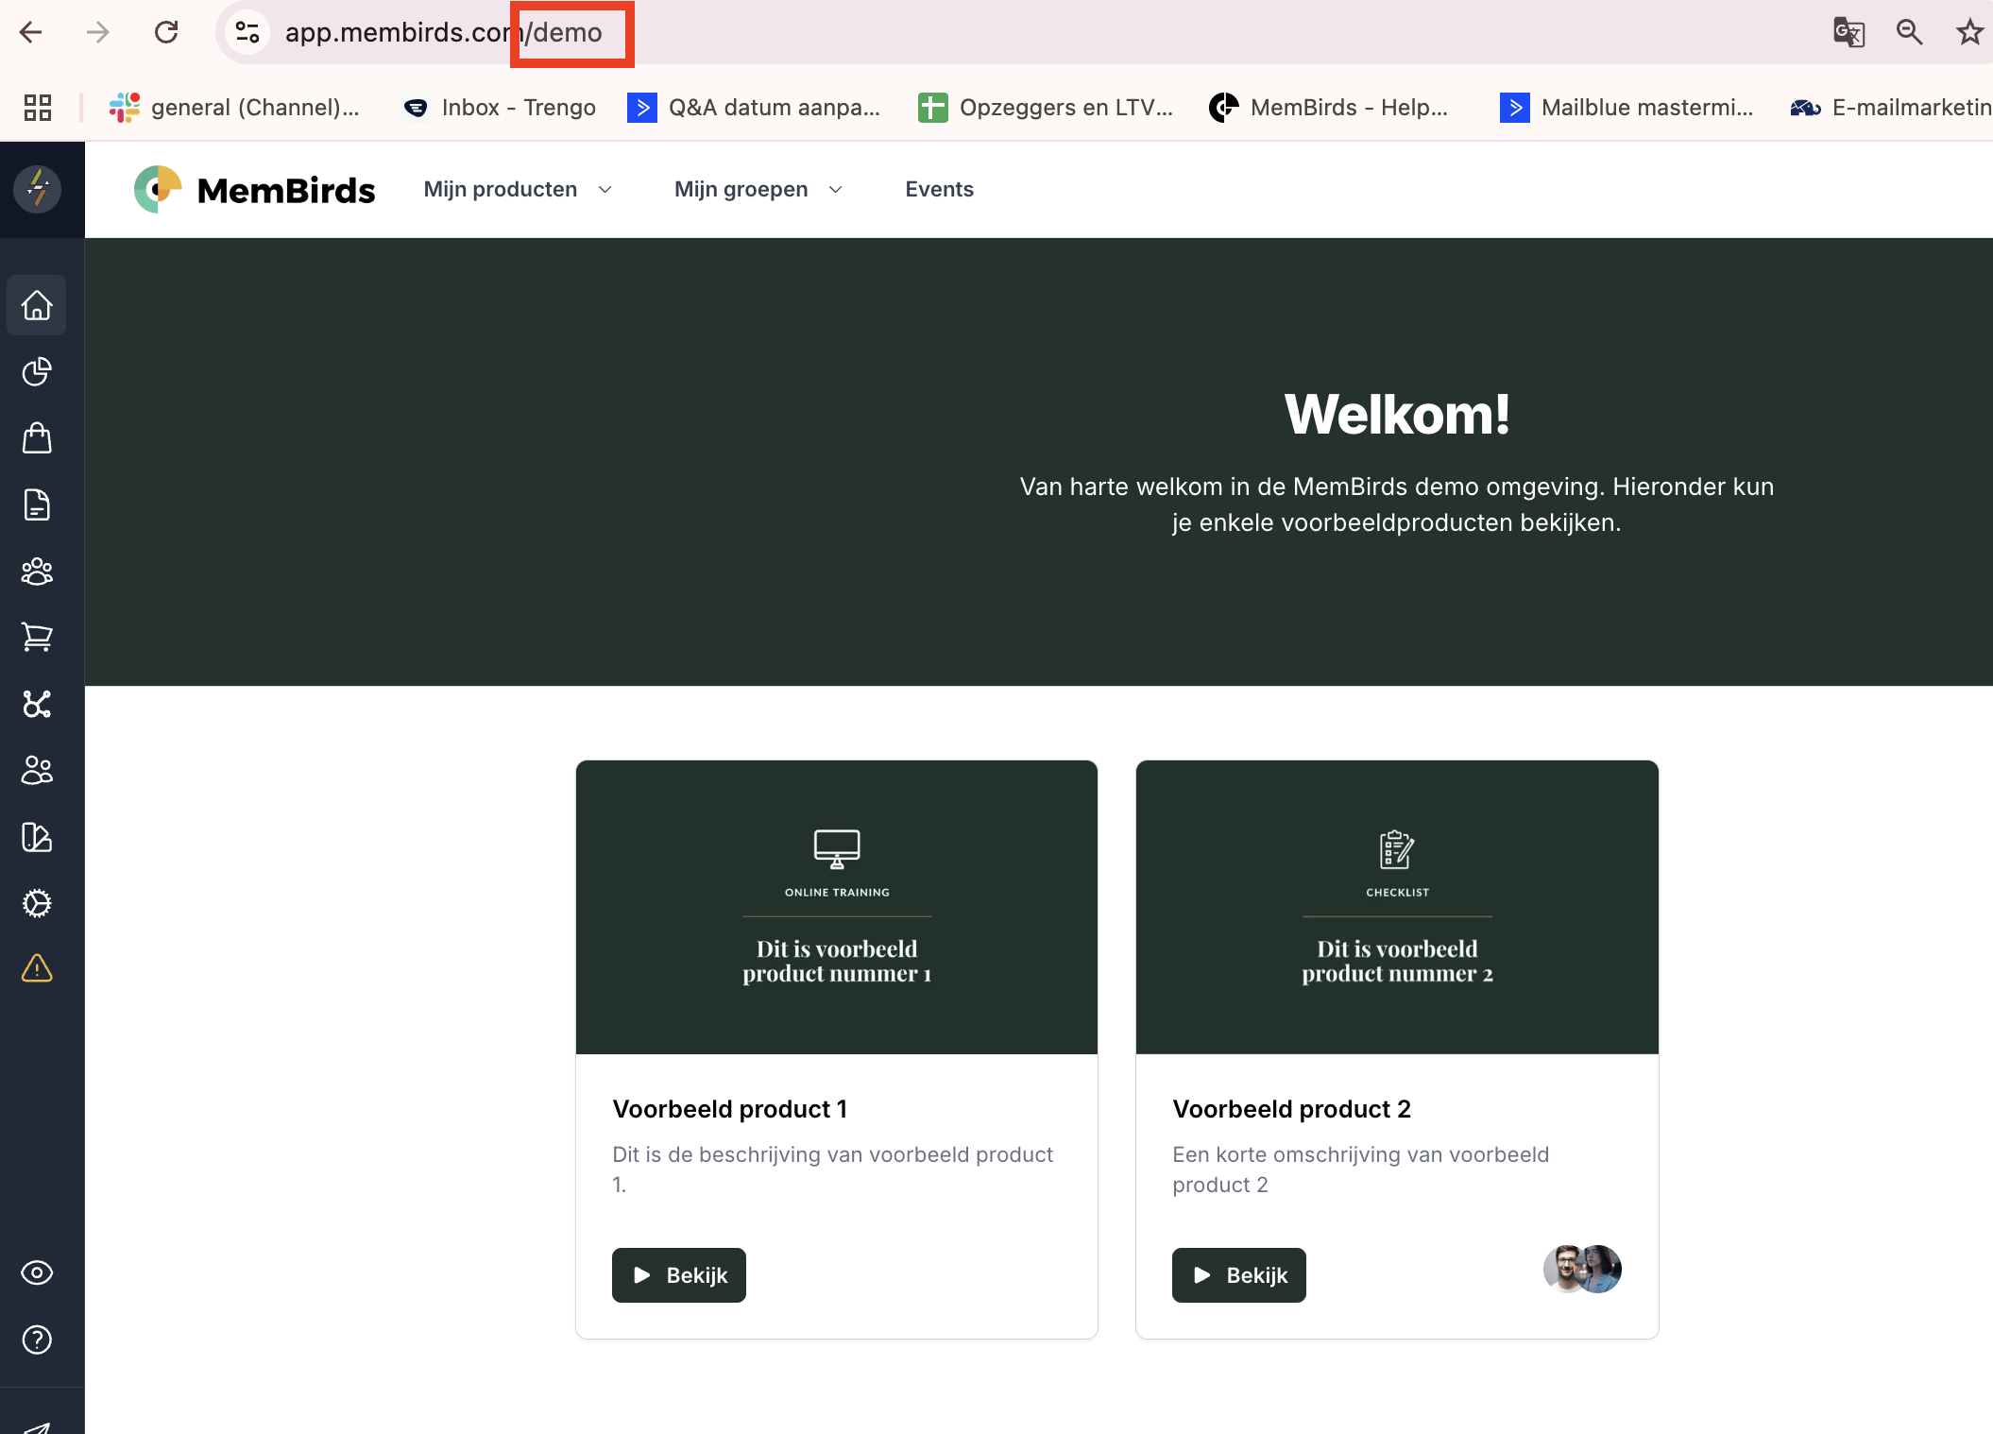Click the shopping cart icon in sidebar
This screenshot has width=1993, height=1434.
pos(37,638)
